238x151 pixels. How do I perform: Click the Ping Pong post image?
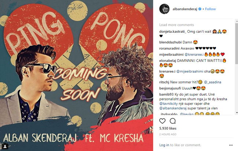[x=77, y=75]
